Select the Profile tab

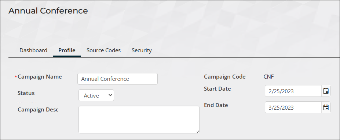(x=67, y=50)
